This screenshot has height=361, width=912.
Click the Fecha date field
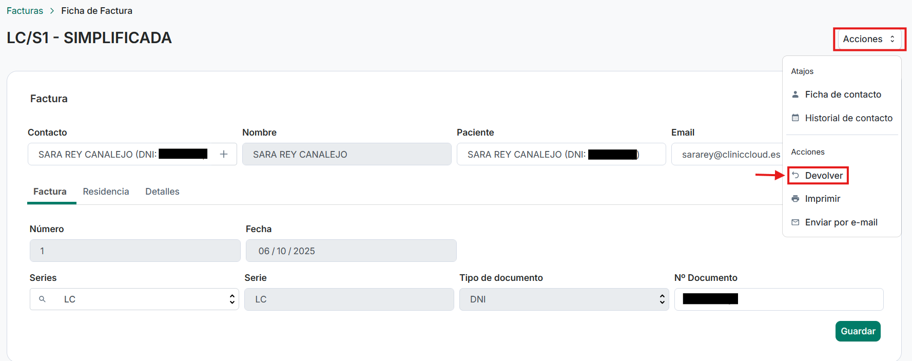pyautogui.click(x=351, y=251)
